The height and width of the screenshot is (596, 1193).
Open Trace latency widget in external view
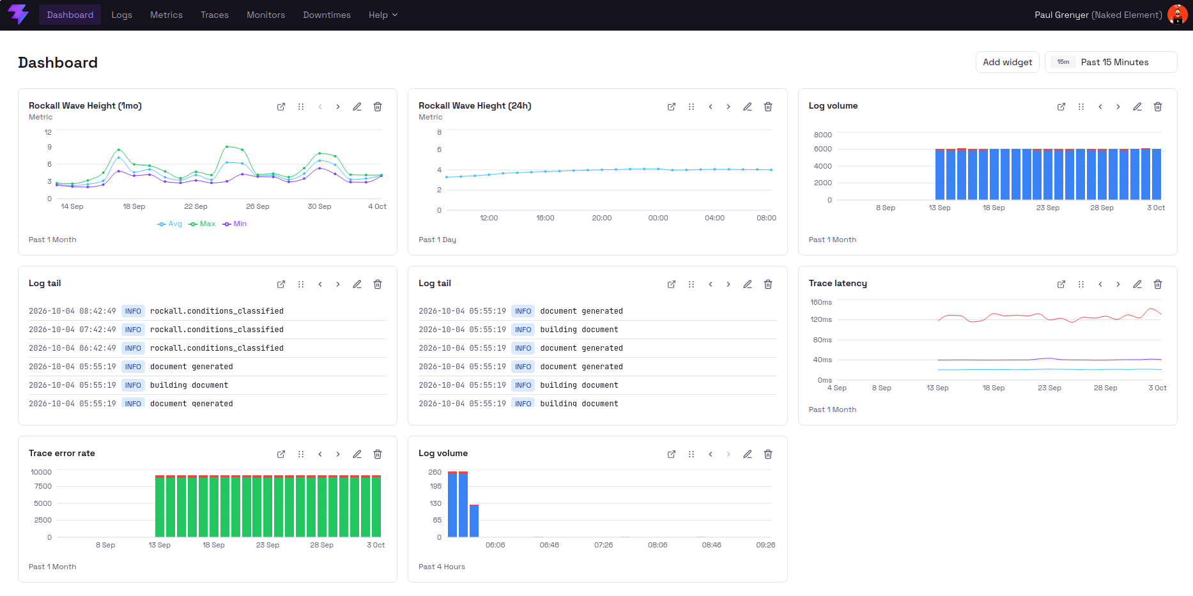1061,284
